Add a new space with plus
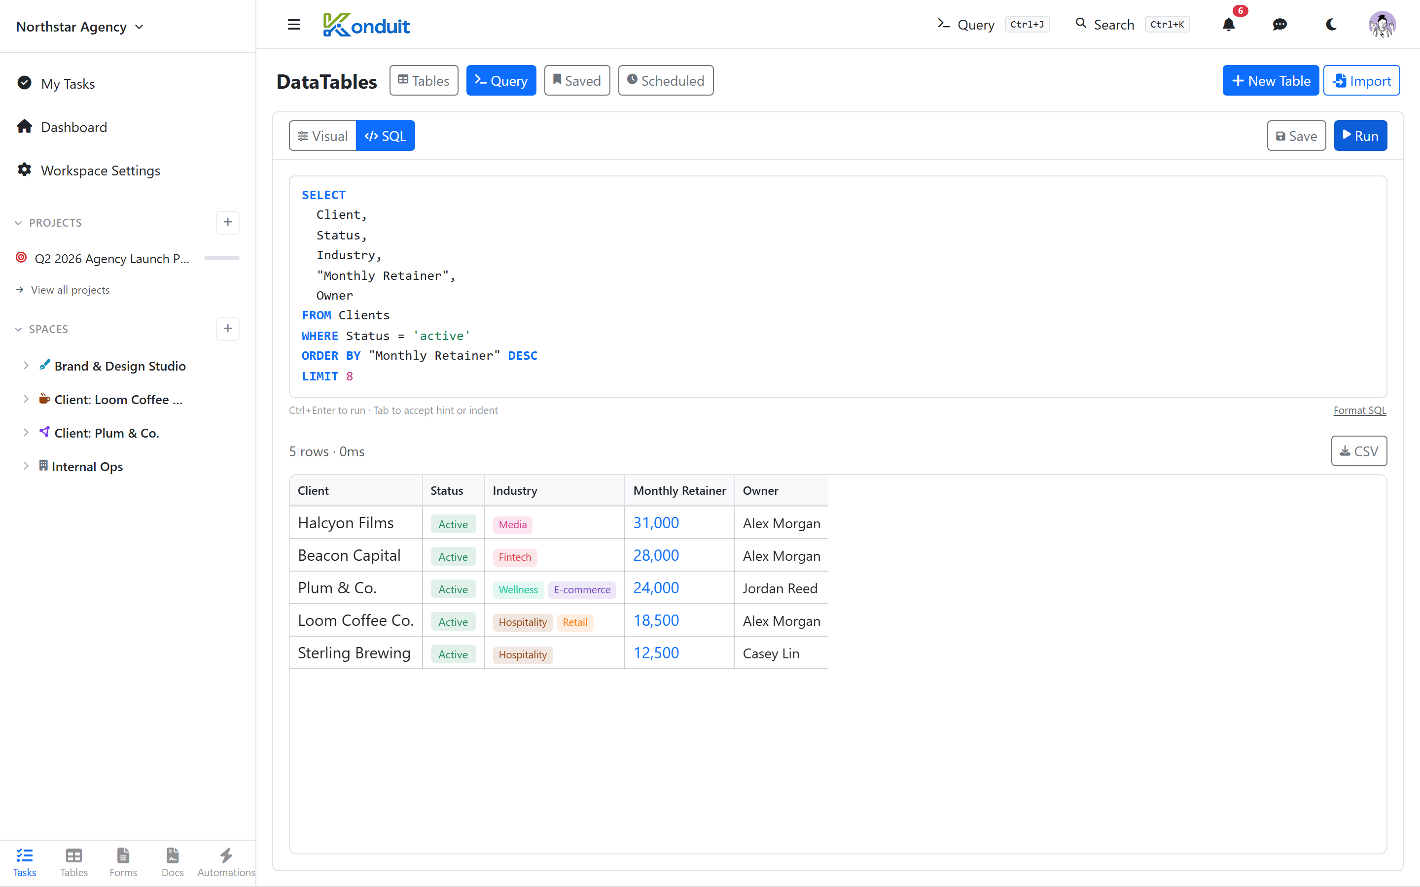This screenshot has height=887, width=1420. pos(228,329)
